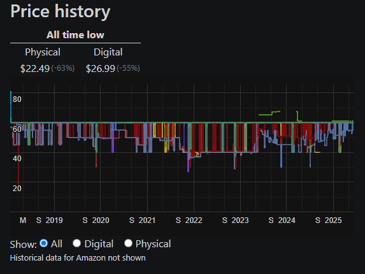Click the Price history heading
This screenshot has height=274, width=365.
[61, 11]
